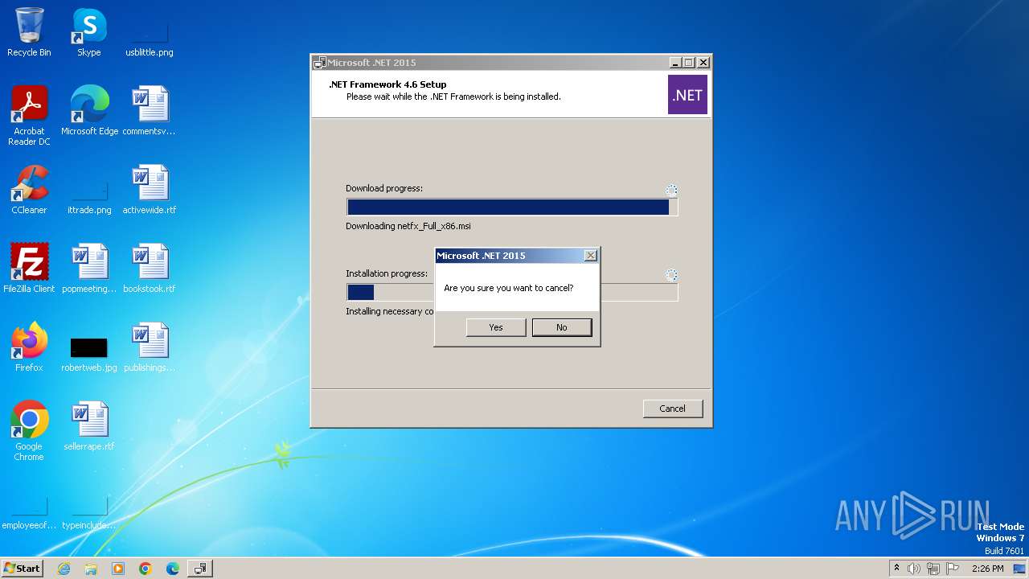
Task: Open Acrobat Reader DC shortcut
Action: pyautogui.click(x=29, y=116)
